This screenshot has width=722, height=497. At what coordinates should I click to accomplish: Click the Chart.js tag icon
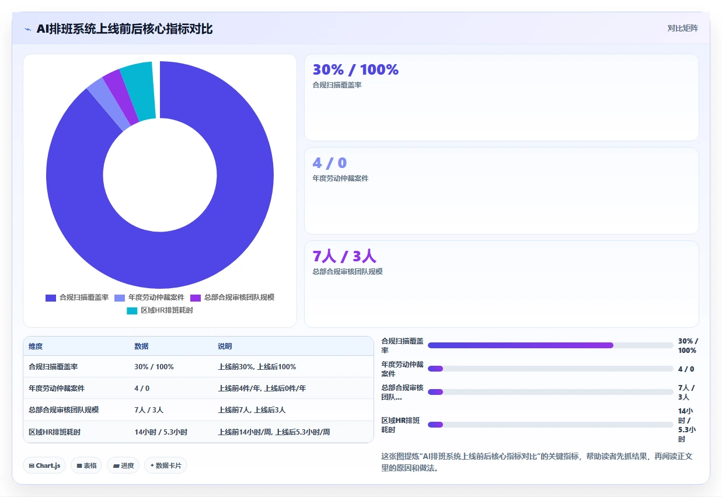(x=32, y=466)
